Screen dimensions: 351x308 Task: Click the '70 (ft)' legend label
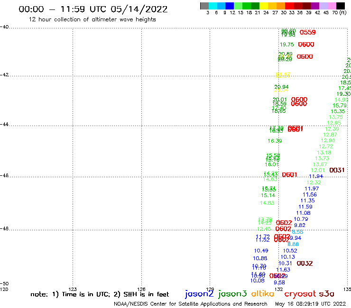pyautogui.click(x=339, y=13)
